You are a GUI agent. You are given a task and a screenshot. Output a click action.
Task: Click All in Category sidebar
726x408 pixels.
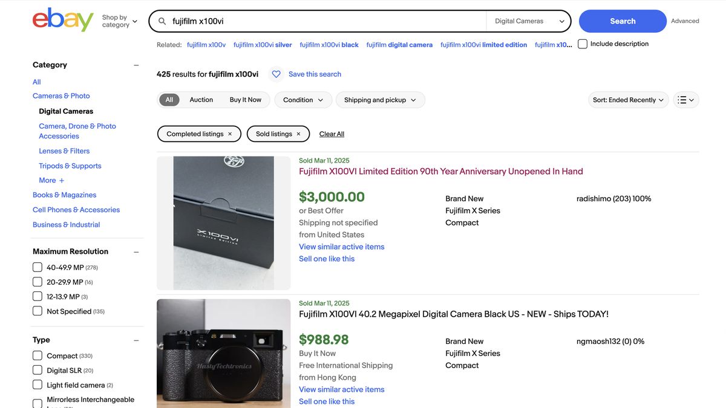[37, 82]
